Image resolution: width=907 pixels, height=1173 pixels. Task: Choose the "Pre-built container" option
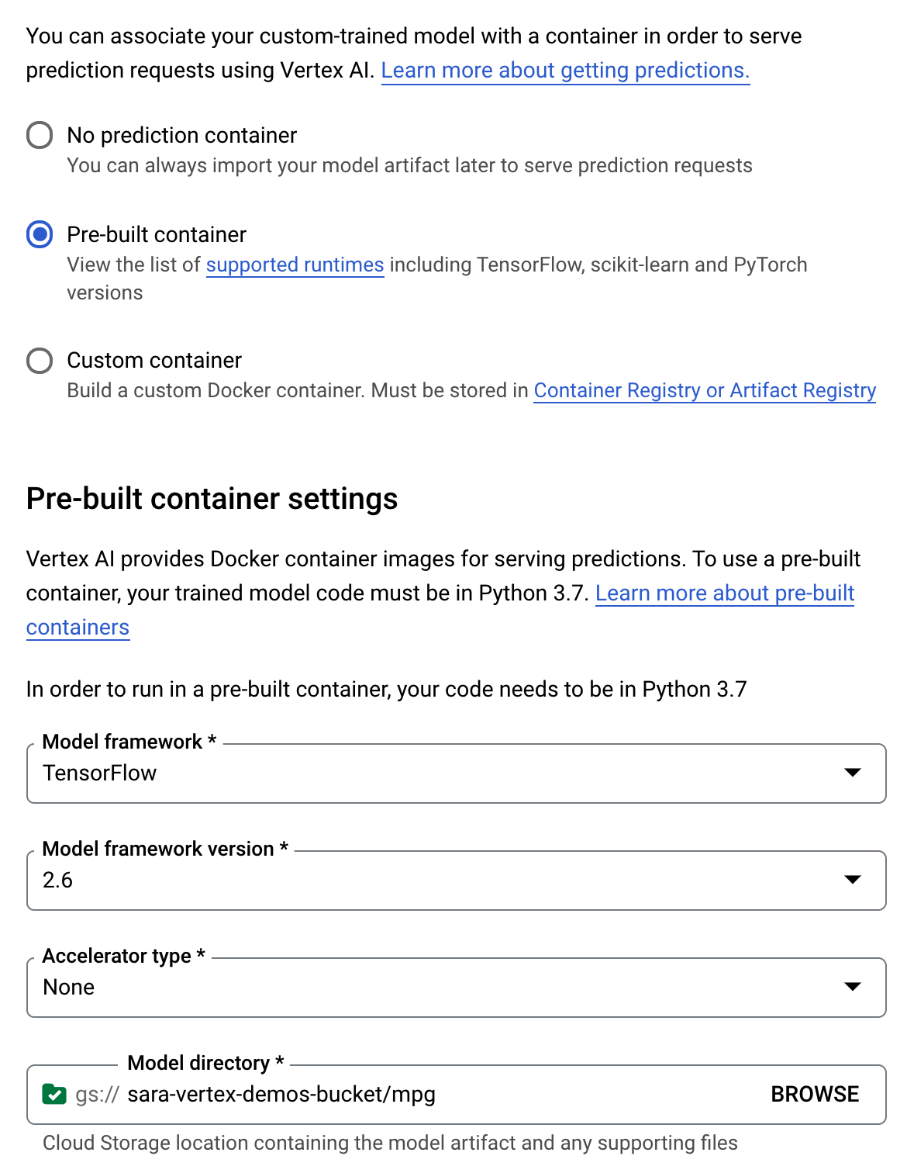tap(40, 234)
